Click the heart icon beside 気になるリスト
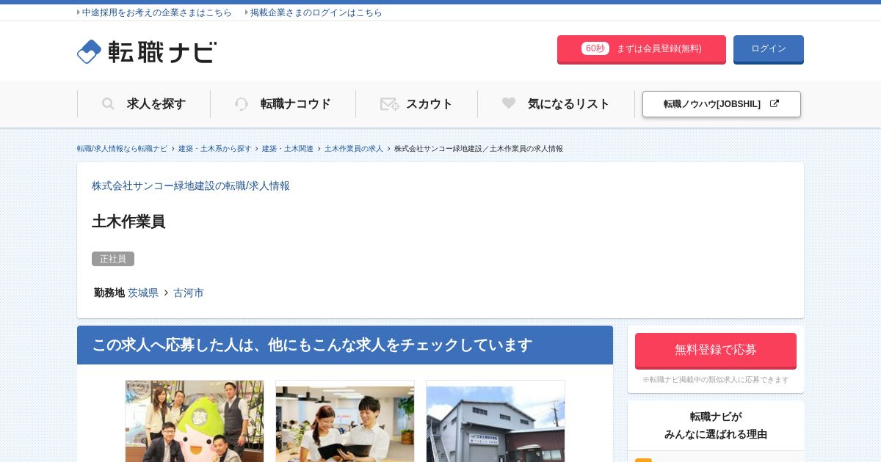The width and height of the screenshot is (881, 462). [509, 103]
